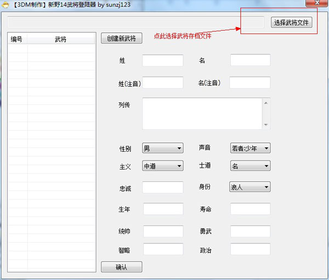Expand the 士道 dropdown showing 名
This screenshot has width=329, height=280.
click(x=250, y=165)
